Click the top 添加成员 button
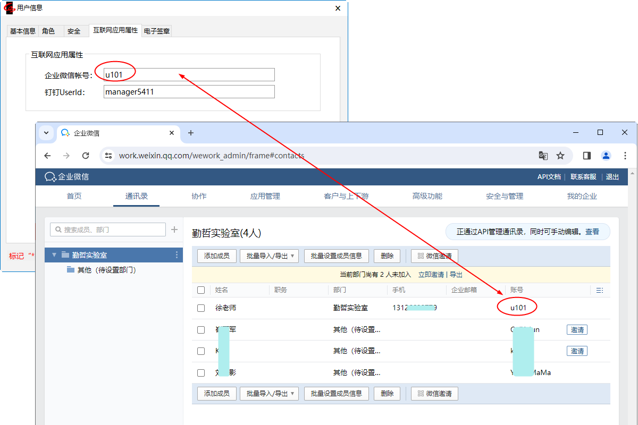The width and height of the screenshot is (638, 425). pos(216,256)
